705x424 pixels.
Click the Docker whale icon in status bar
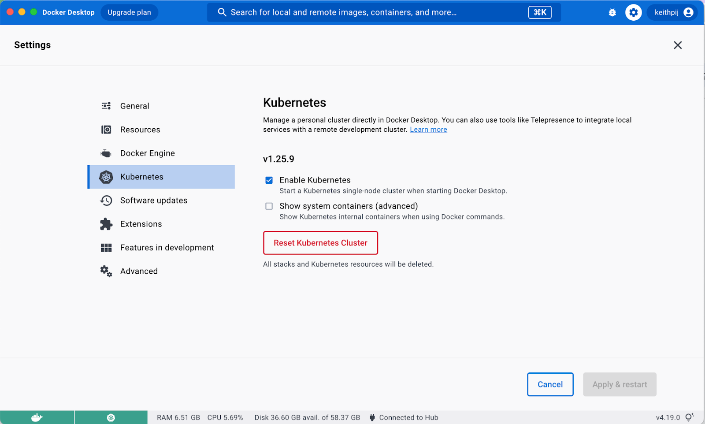(37, 417)
